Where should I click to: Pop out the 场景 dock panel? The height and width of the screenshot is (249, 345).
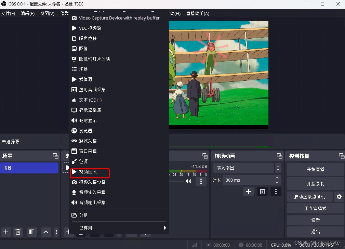[x=56, y=156]
